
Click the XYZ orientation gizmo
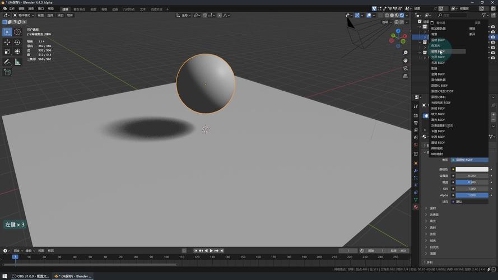click(398, 39)
